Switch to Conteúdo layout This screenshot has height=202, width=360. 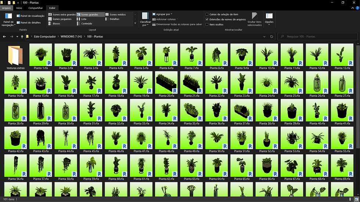point(84,23)
